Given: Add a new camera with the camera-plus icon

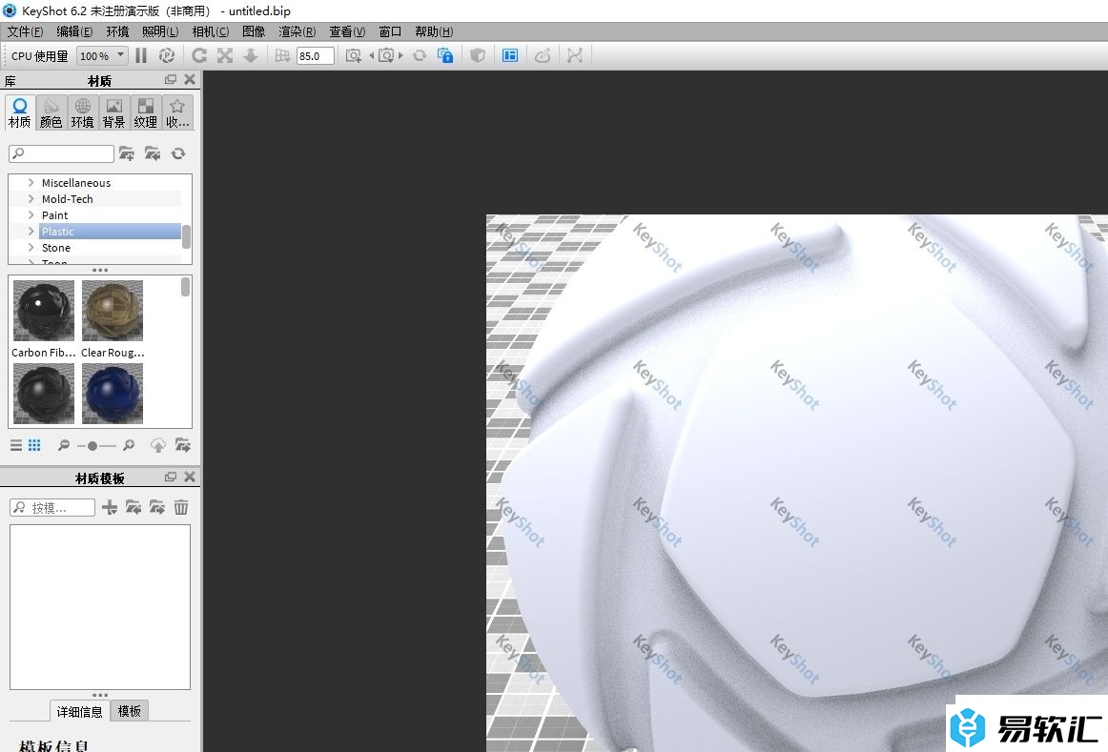Looking at the screenshot, I should tap(354, 56).
